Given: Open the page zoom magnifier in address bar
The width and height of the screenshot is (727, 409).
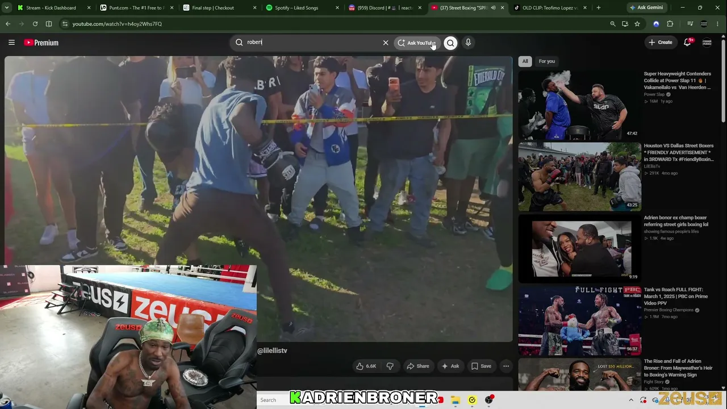Looking at the screenshot, I should [x=613, y=24].
